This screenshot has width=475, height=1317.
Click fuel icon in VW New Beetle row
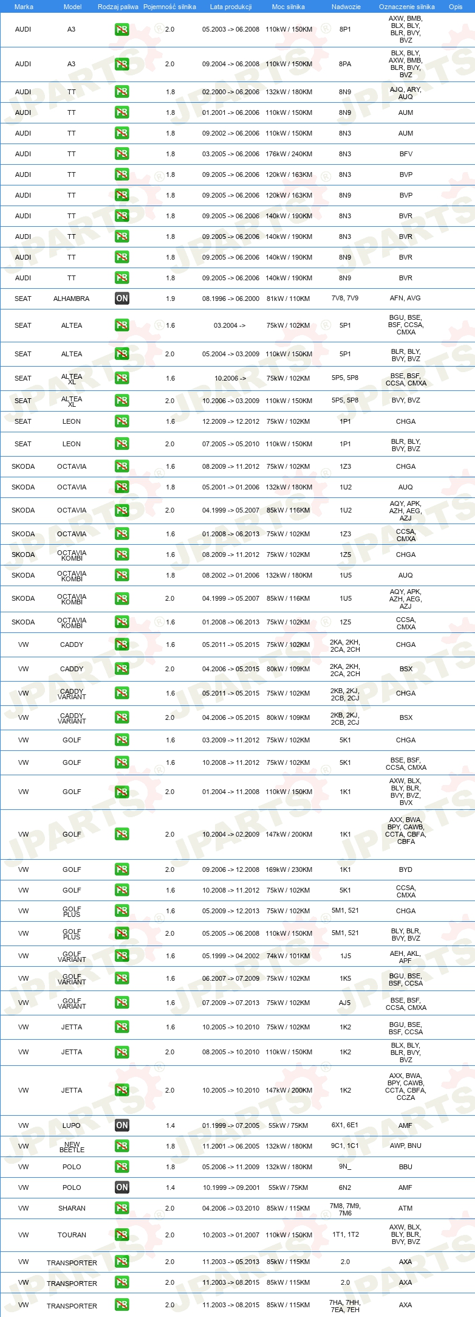(121, 1146)
